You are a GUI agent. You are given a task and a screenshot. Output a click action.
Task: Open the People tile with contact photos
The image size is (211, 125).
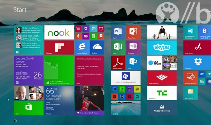coord(29,93)
